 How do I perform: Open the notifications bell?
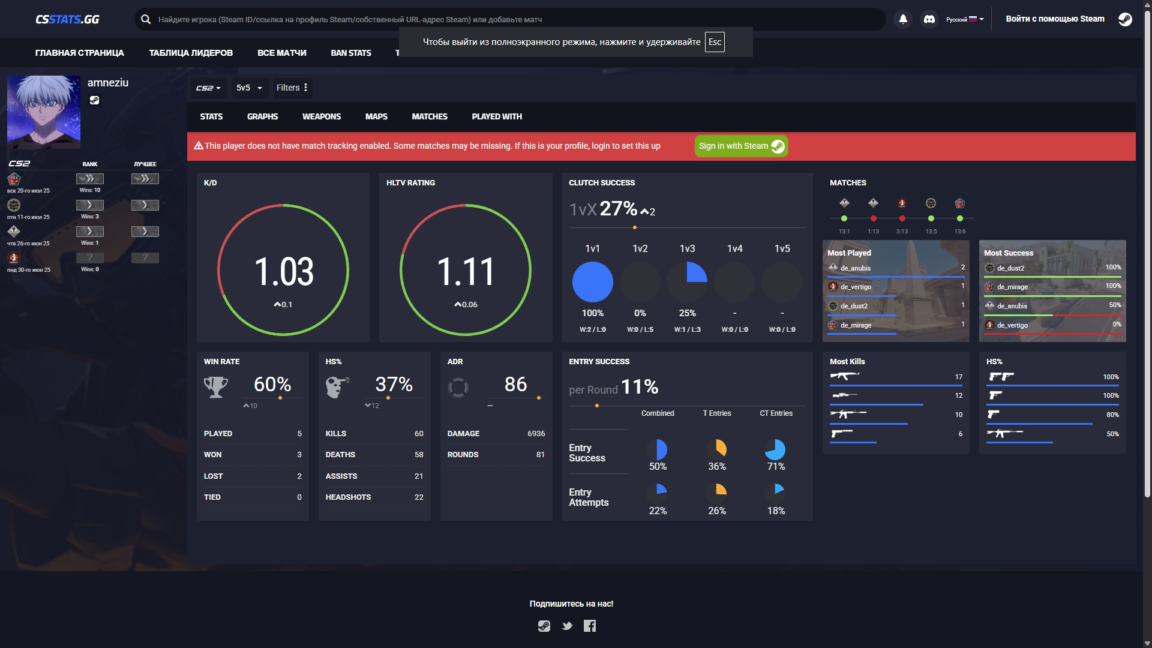[903, 19]
